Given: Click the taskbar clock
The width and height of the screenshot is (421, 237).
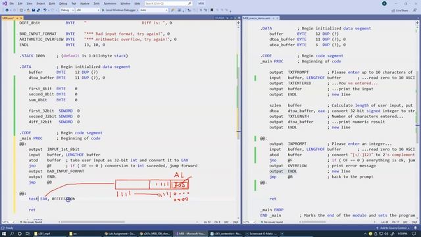Looking at the screenshot, I should coord(403,234).
